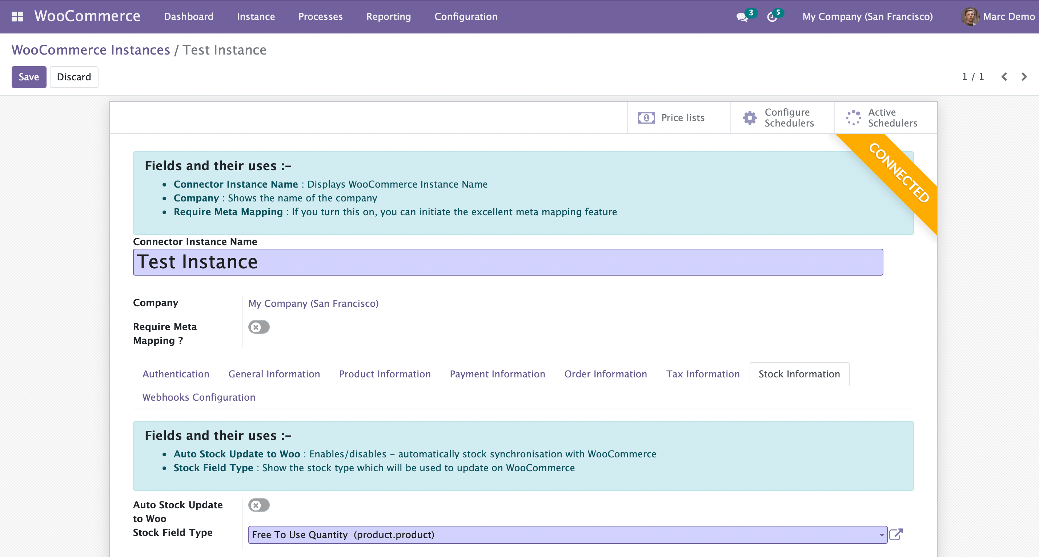Switch to the Webhooks Configuration tab
Screen dimensions: 1039x557
(x=198, y=397)
